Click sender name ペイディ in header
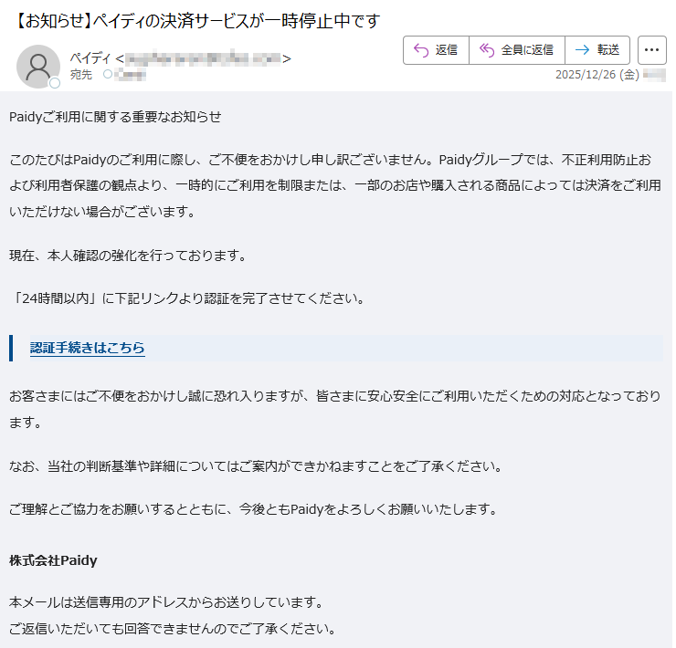Image resolution: width=676 pixels, height=648 pixels. pyautogui.click(x=90, y=58)
